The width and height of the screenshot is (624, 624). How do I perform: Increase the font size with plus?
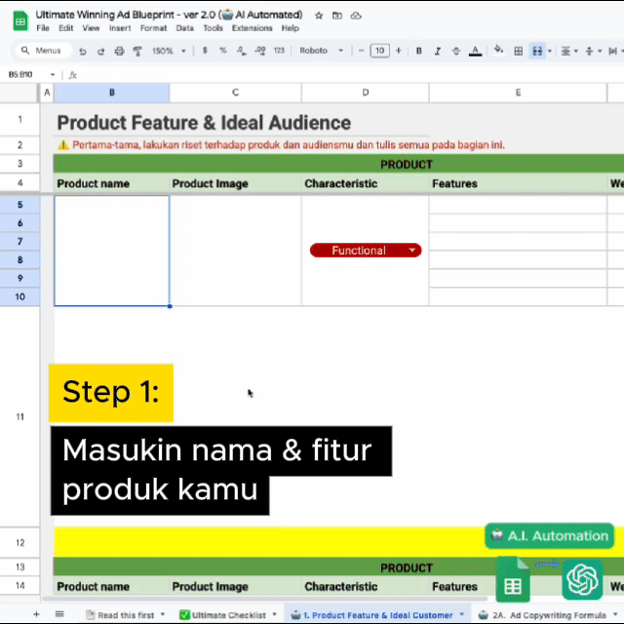pyautogui.click(x=399, y=51)
